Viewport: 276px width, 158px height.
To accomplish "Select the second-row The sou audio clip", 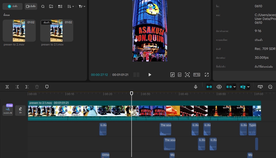I will point(170,144).
